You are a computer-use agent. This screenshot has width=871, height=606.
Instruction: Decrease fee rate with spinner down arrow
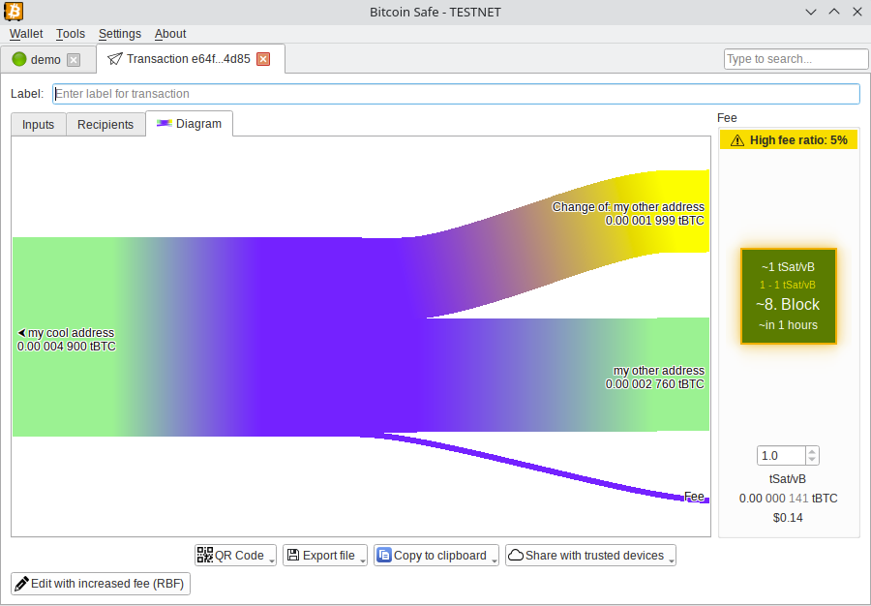pyautogui.click(x=812, y=460)
